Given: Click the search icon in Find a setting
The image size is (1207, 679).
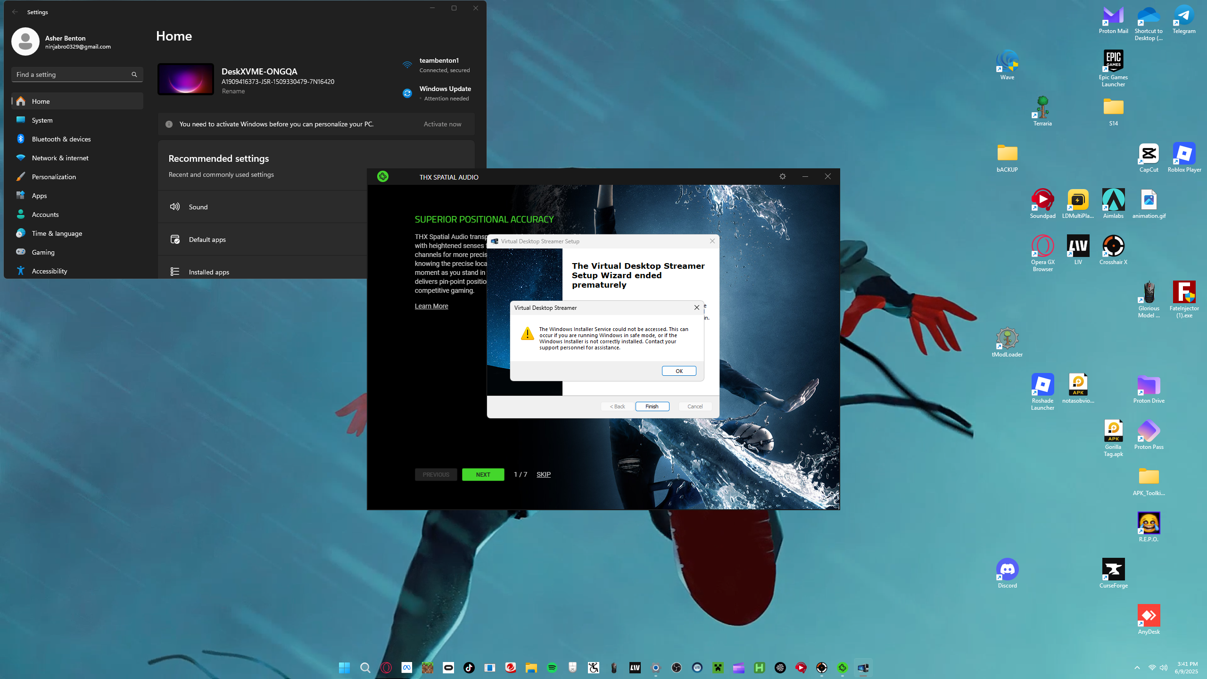Looking at the screenshot, I should pos(134,75).
